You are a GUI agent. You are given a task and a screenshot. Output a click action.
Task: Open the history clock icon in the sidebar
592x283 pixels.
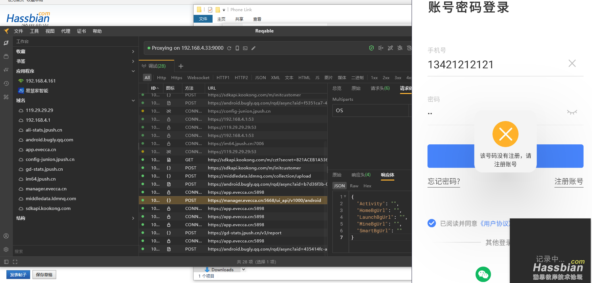coord(6,84)
